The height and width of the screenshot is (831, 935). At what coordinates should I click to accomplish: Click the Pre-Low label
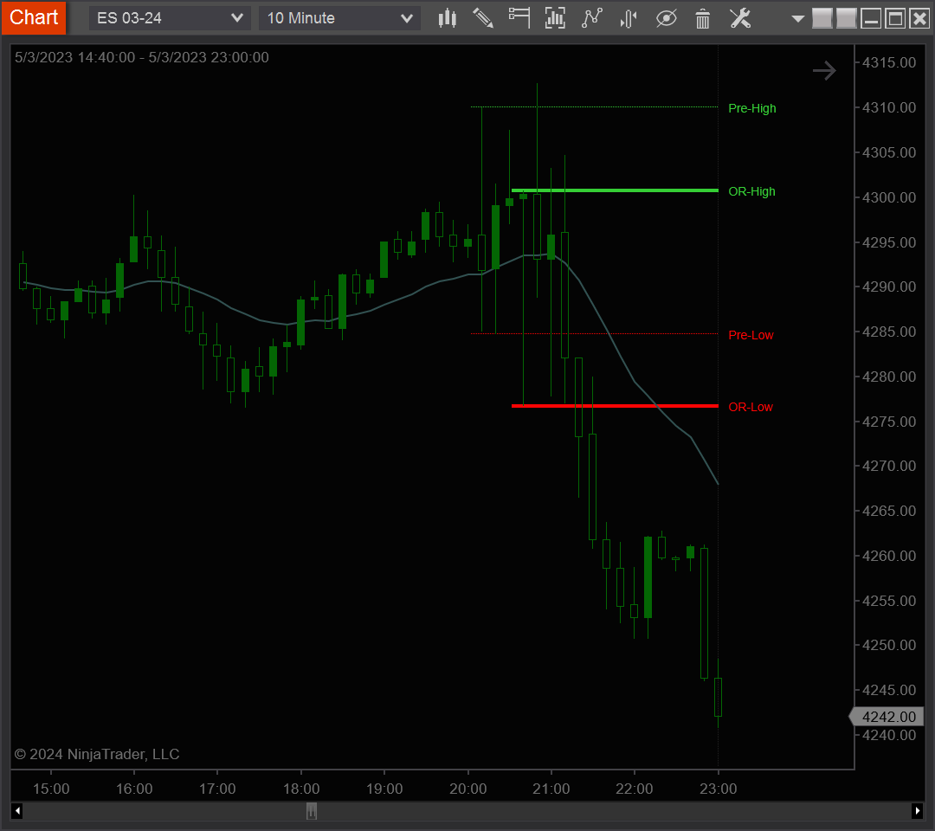(x=751, y=335)
